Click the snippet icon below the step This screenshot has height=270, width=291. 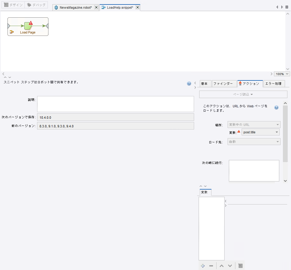pyautogui.click(x=12, y=32)
